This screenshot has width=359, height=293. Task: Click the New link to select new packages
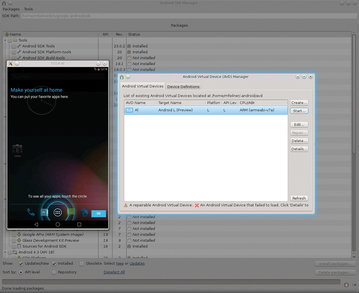[120, 264]
